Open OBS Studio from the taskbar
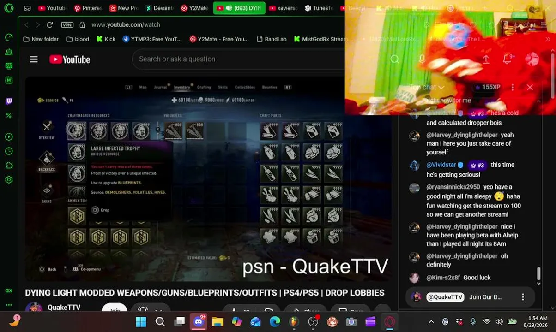This screenshot has height=332, width=556. [x=313, y=322]
